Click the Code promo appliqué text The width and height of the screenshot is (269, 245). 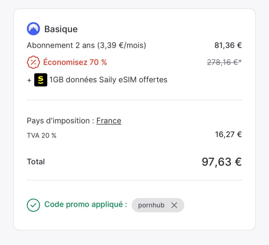(85, 204)
